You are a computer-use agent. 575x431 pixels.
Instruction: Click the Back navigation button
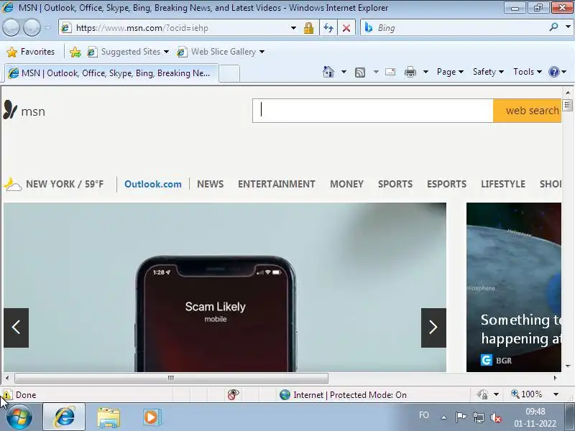pyautogui.click(x=11, y=28)
